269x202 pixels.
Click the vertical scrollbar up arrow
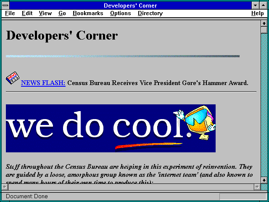(264, 24)
